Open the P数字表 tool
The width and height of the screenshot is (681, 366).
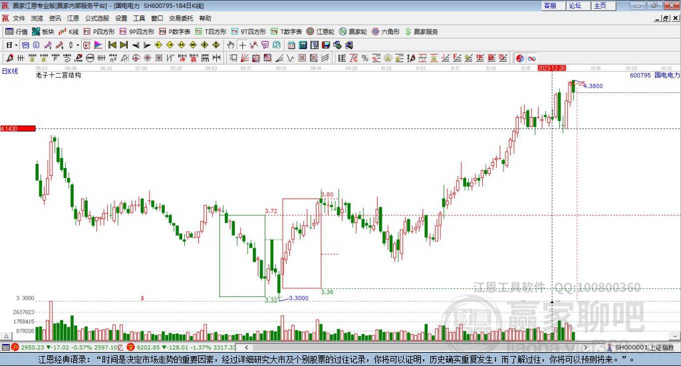coord(175,32)
